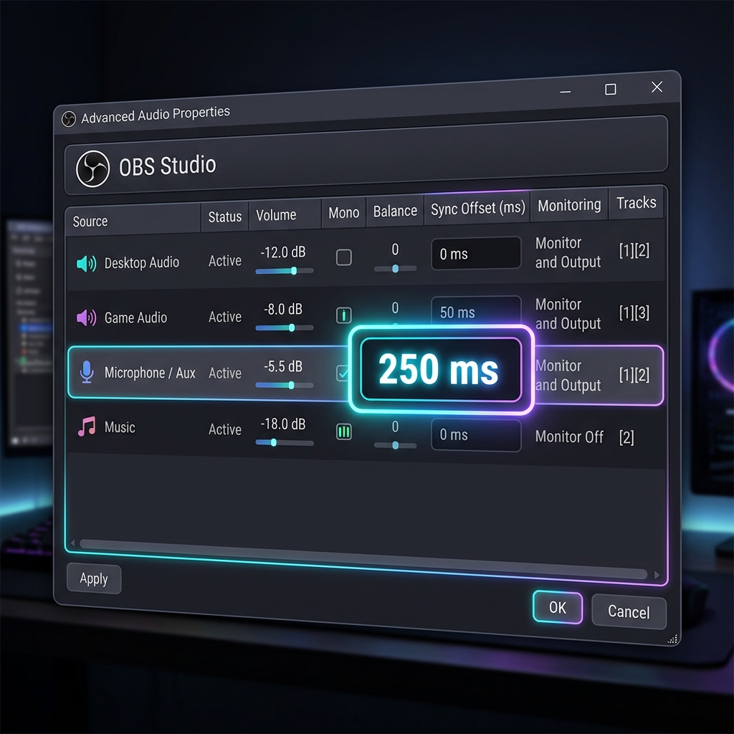Click the -18.0 dB volume value

(282, 424)
